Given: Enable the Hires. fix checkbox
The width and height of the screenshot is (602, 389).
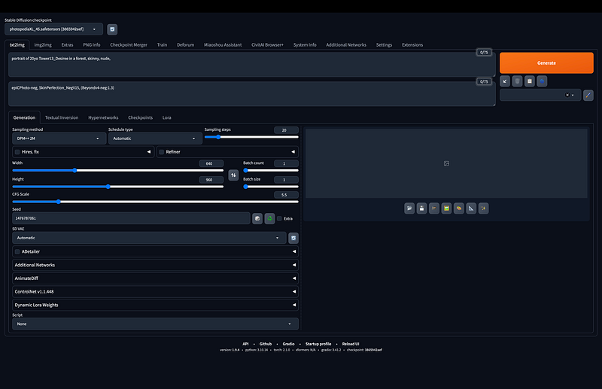Looking at the screenshot, I should pos(17,152).
